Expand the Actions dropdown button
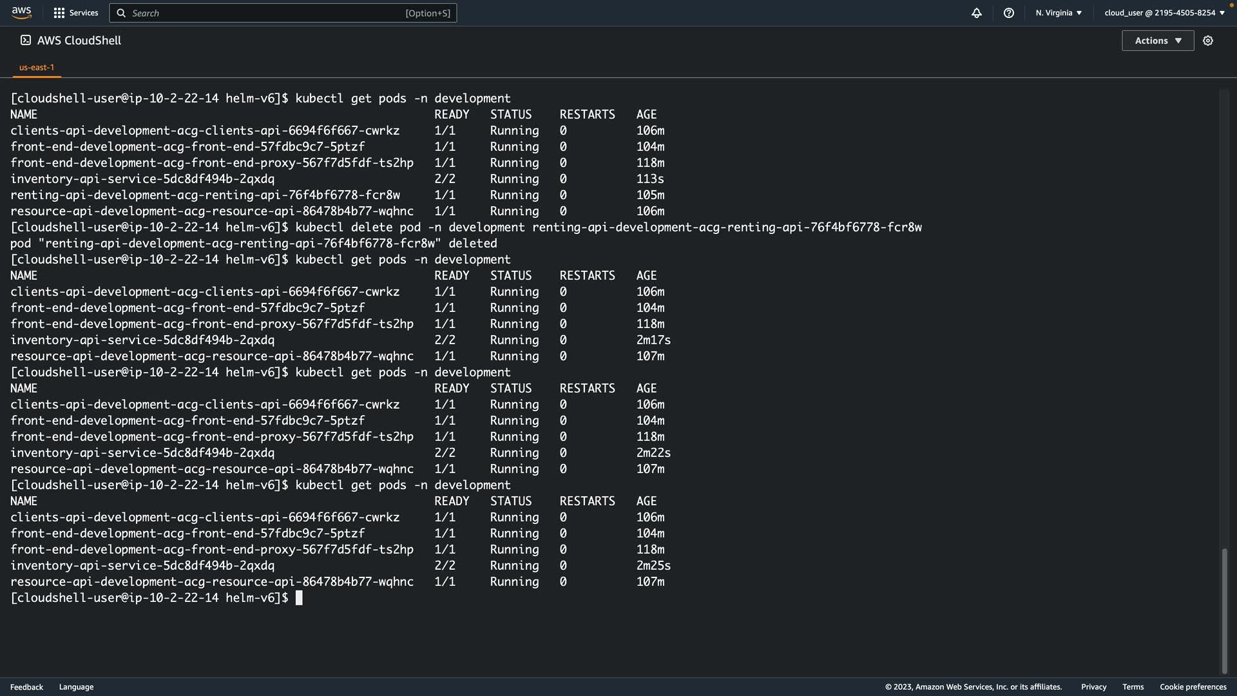 click(1158, 41)
